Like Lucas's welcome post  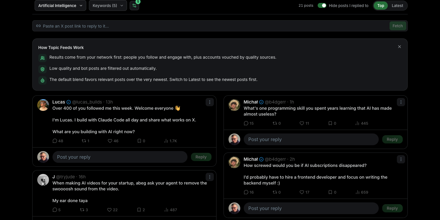[110, 141]
